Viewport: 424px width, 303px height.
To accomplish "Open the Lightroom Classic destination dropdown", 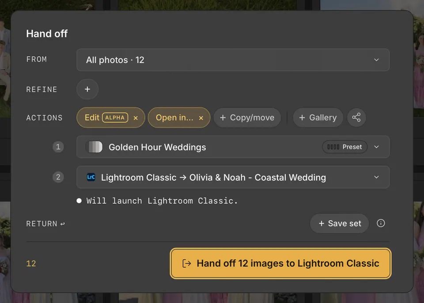I will point(233,177).
